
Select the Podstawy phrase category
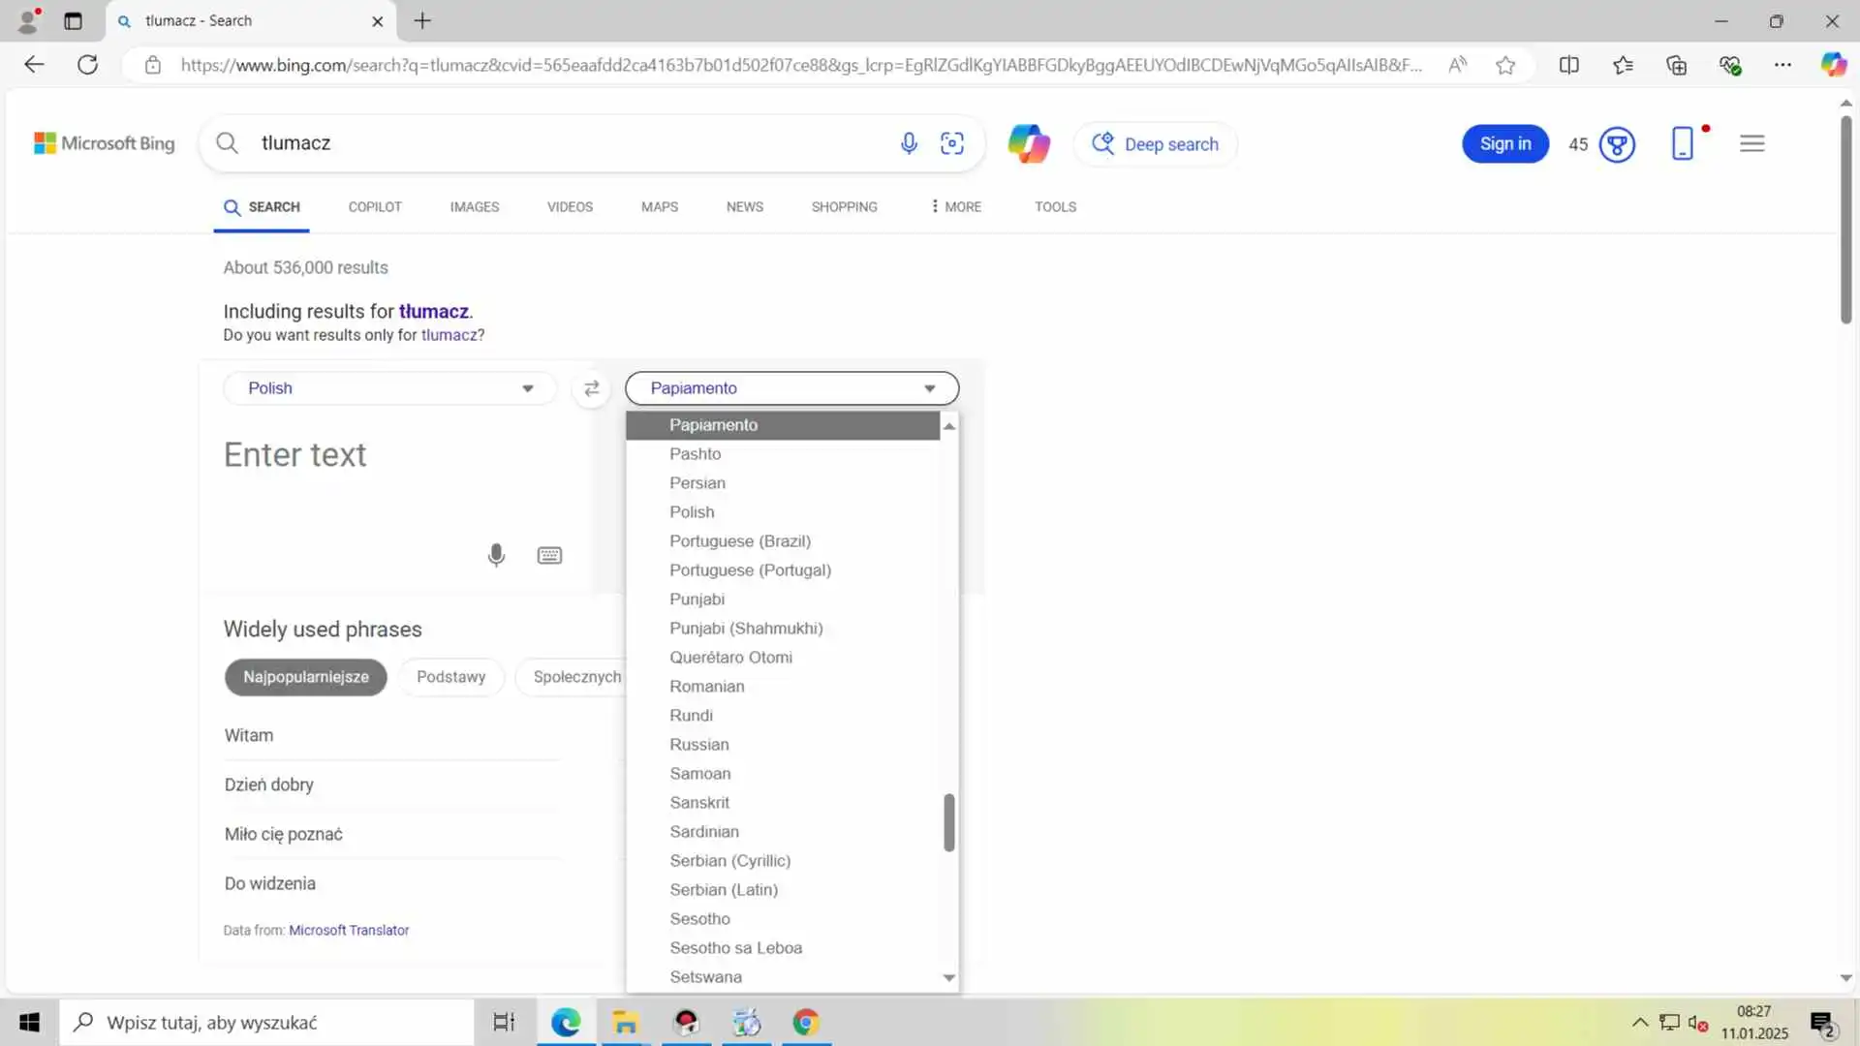point(450,677)
